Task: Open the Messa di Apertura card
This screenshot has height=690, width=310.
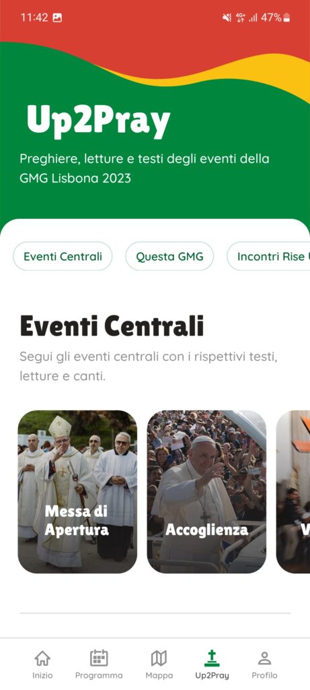Action: click(77, 491)
